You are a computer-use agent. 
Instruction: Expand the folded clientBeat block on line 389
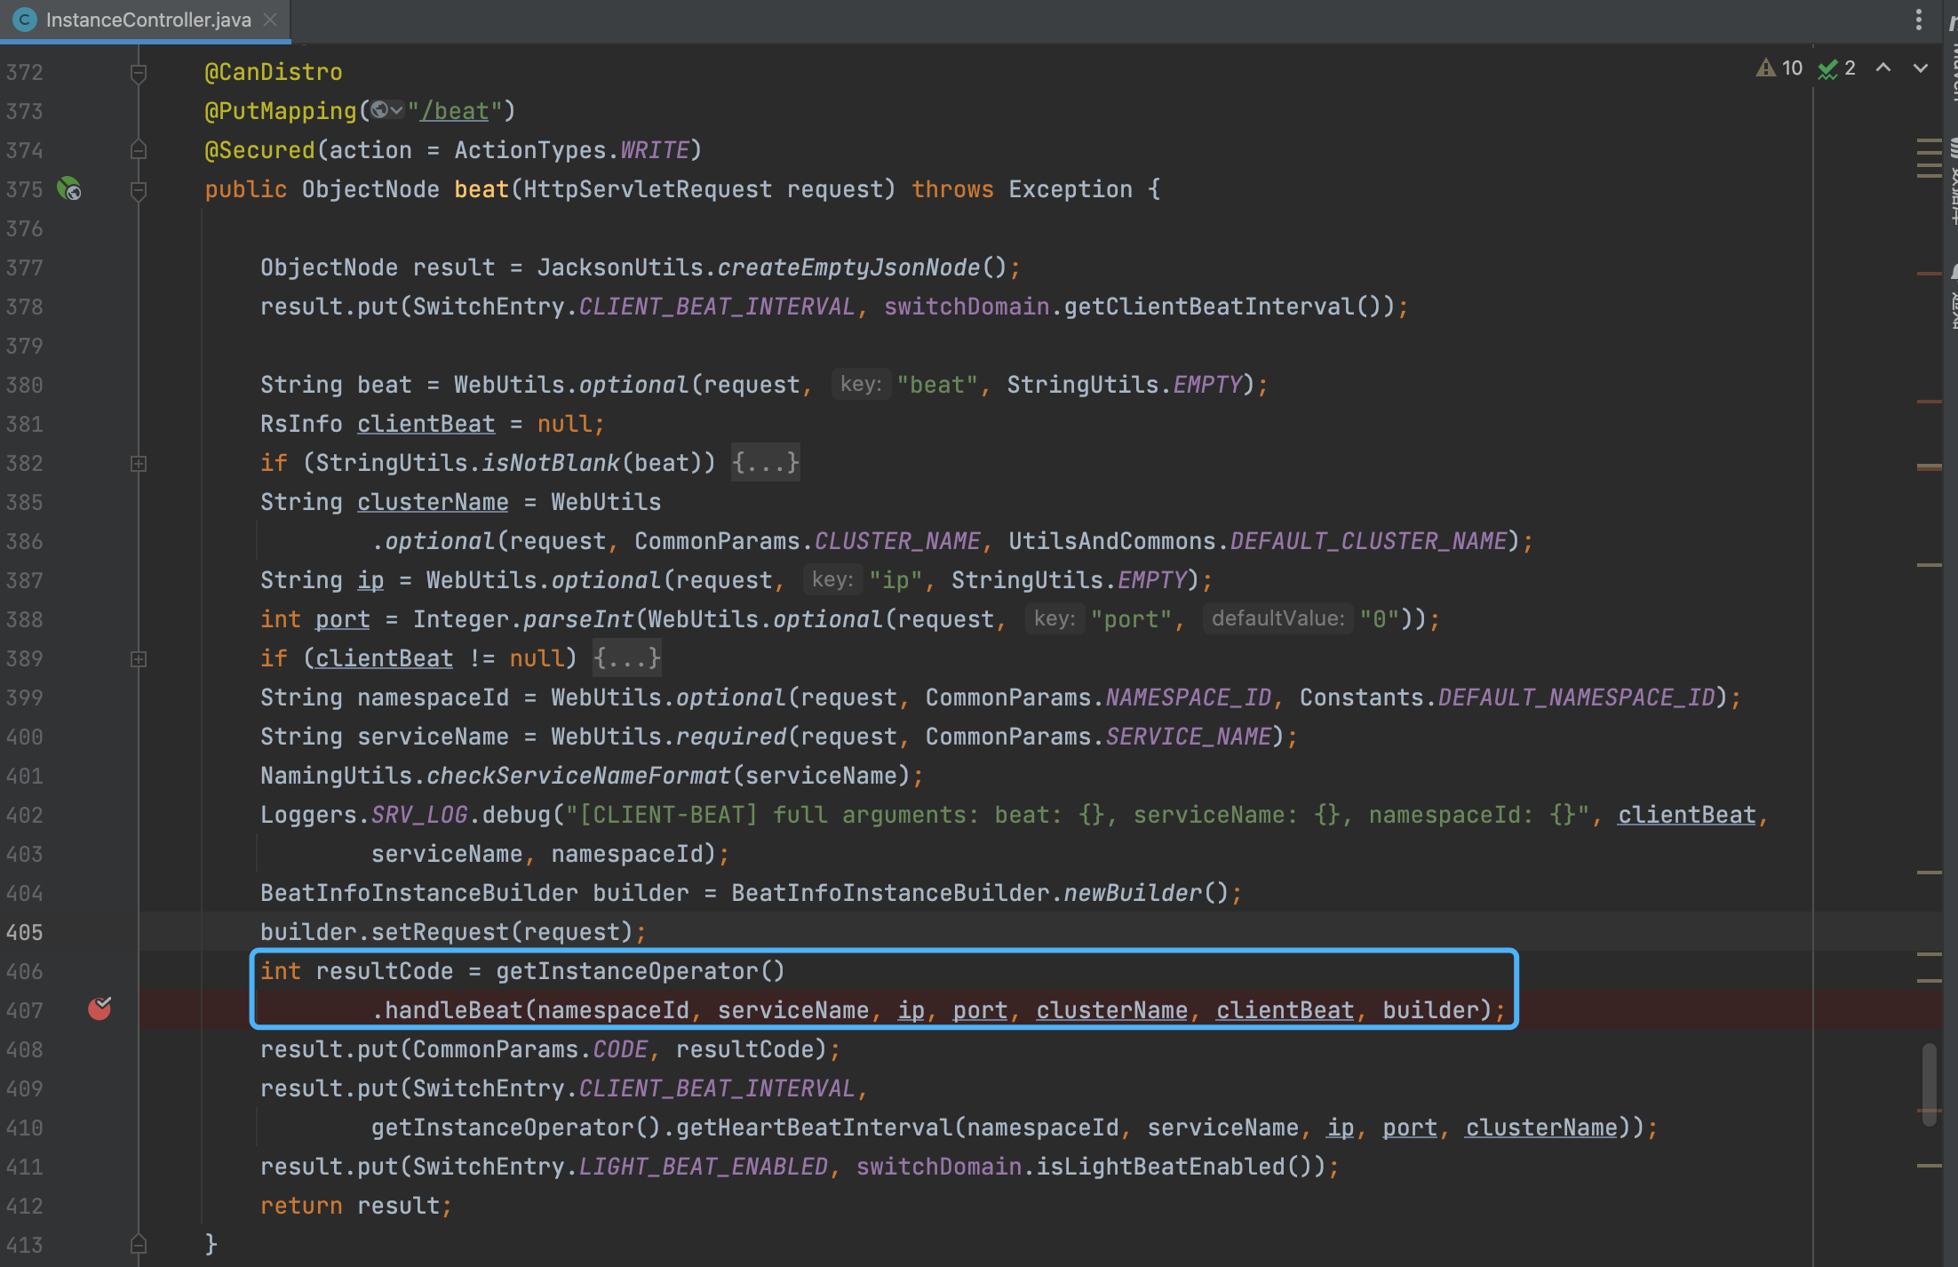click(139, 658)
